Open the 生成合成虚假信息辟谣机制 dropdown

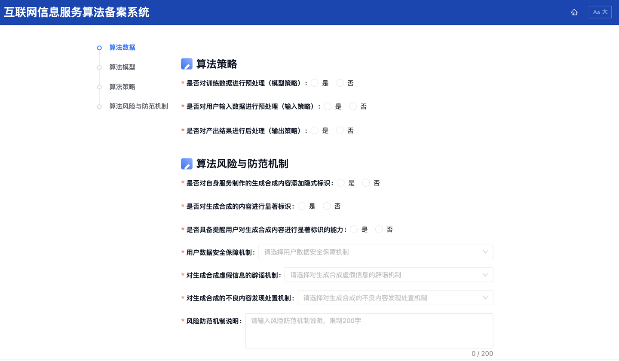tap(389, 275)
